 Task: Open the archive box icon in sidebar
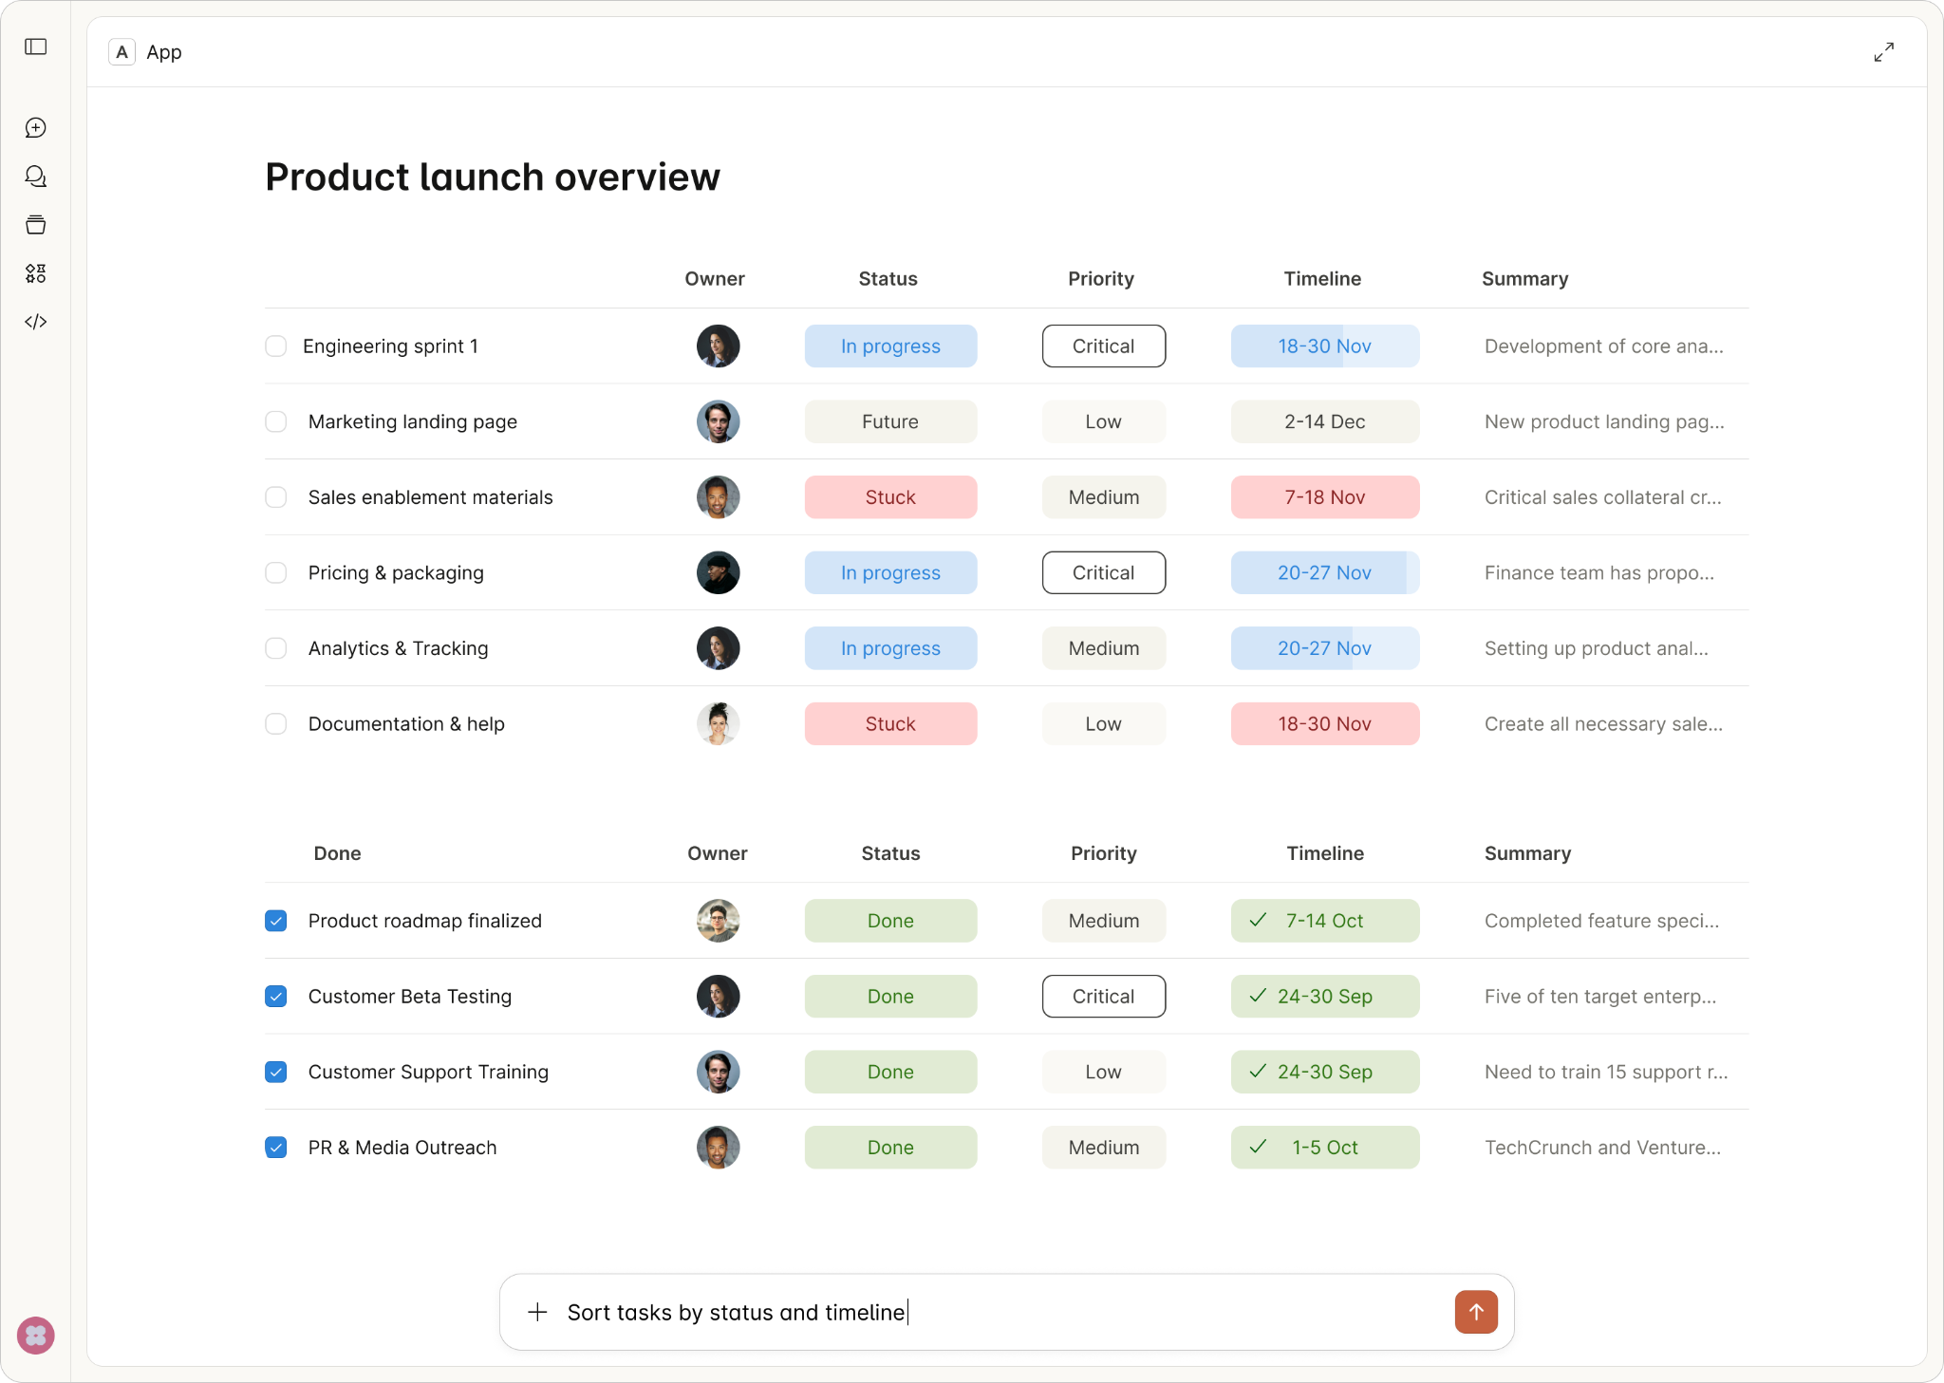pyautogui.click(x=36, y=225)
